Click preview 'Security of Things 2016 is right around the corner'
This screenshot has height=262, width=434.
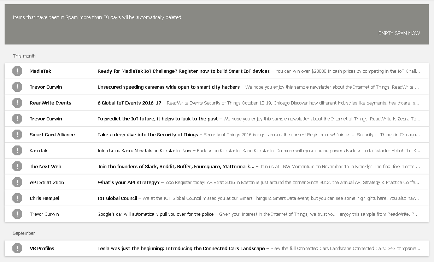tap(312, 135)
